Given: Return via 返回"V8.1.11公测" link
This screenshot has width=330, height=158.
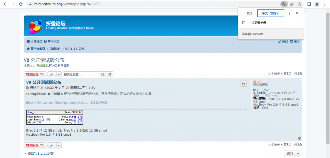Looking at the screenshot, I should coord(39,154).
